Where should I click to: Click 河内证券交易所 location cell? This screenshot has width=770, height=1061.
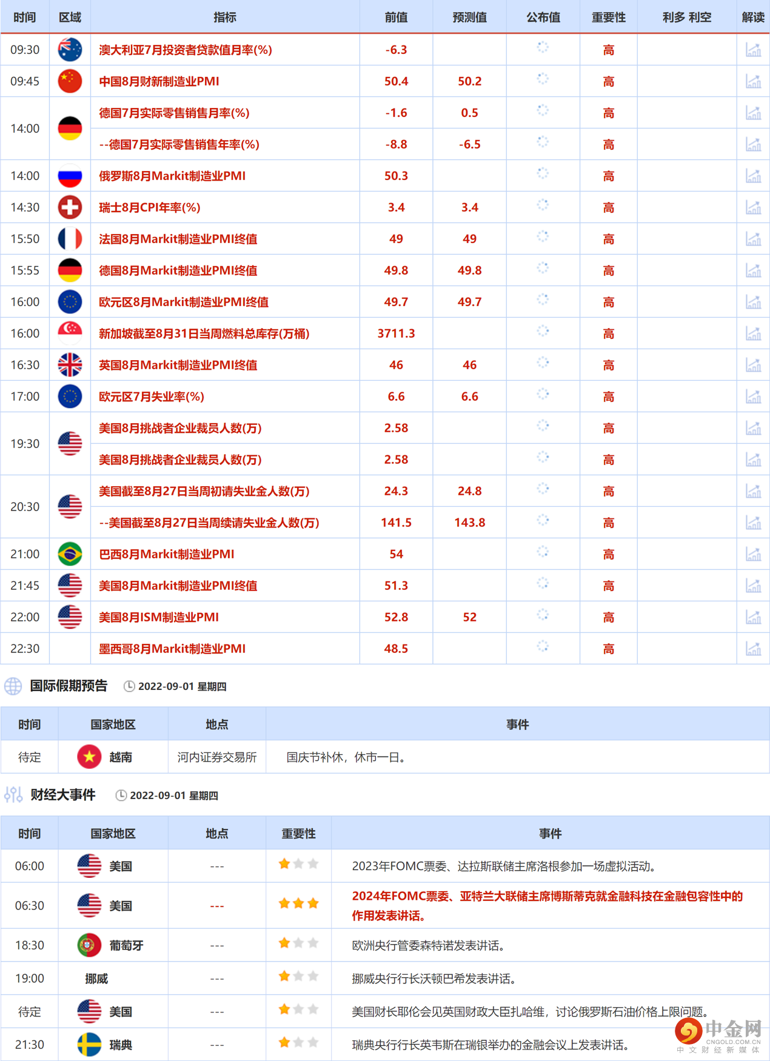click(217, 757)
